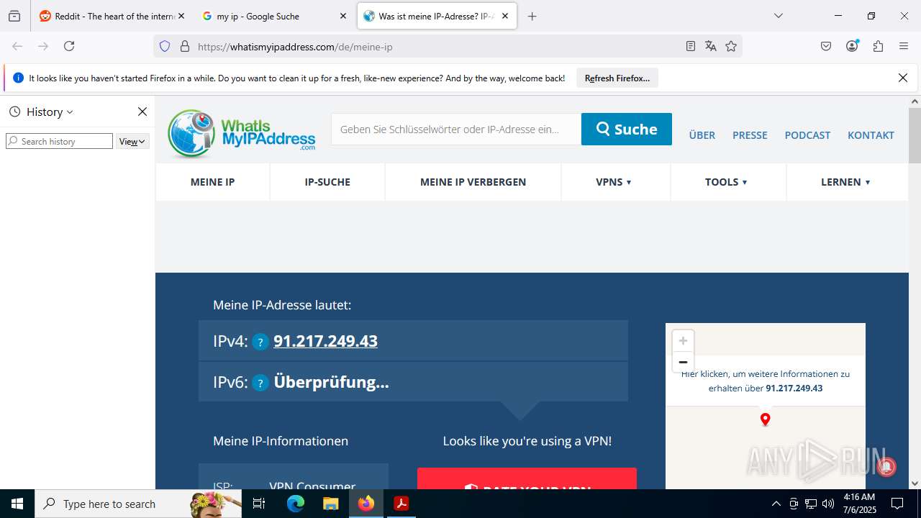The image size is (921, 518).
Task: Click the translate page icon
Action: (x=711, y=46)
